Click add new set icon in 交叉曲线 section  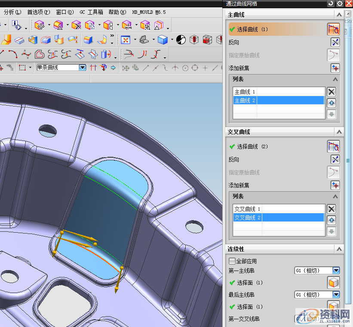pos(335,185)
